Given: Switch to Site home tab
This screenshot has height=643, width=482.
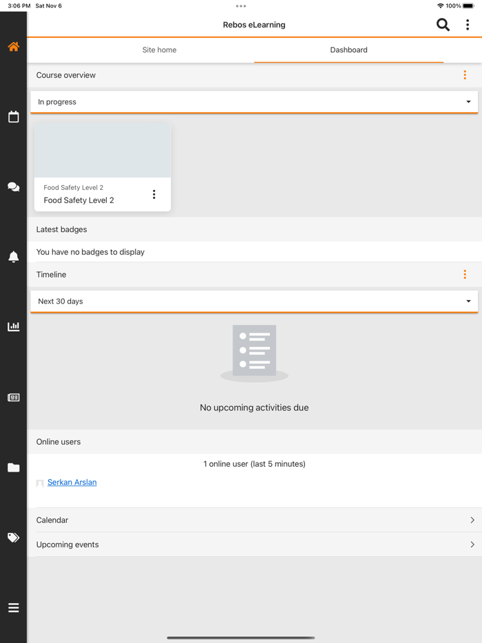Looking at the screenshot, I should (x=159, y=50).
